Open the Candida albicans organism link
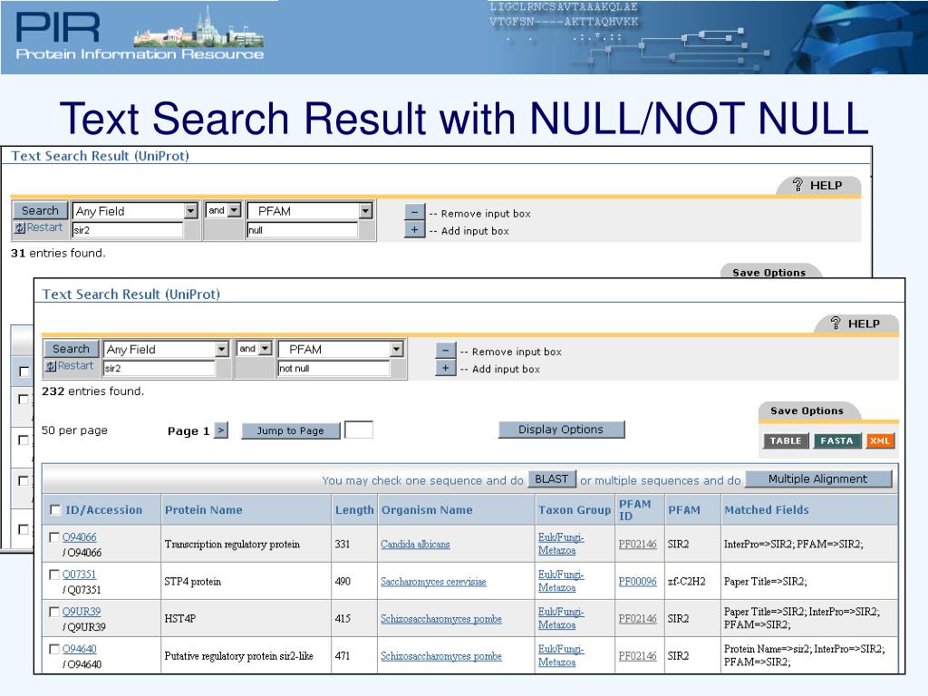Screen dimensions: 928x696 pyautogui.click(x=415, y=545)
